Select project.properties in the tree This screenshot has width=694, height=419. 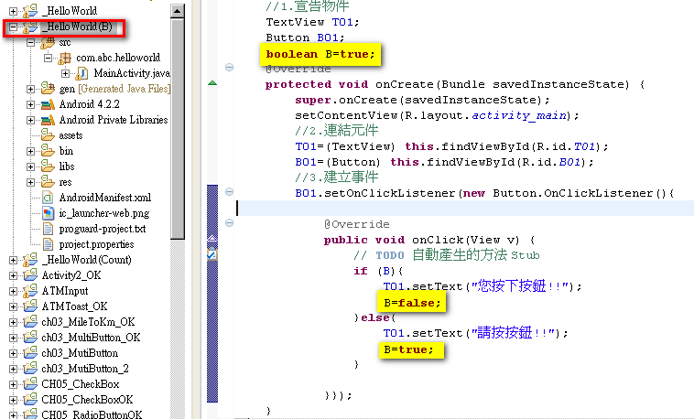tap(96, 244)
